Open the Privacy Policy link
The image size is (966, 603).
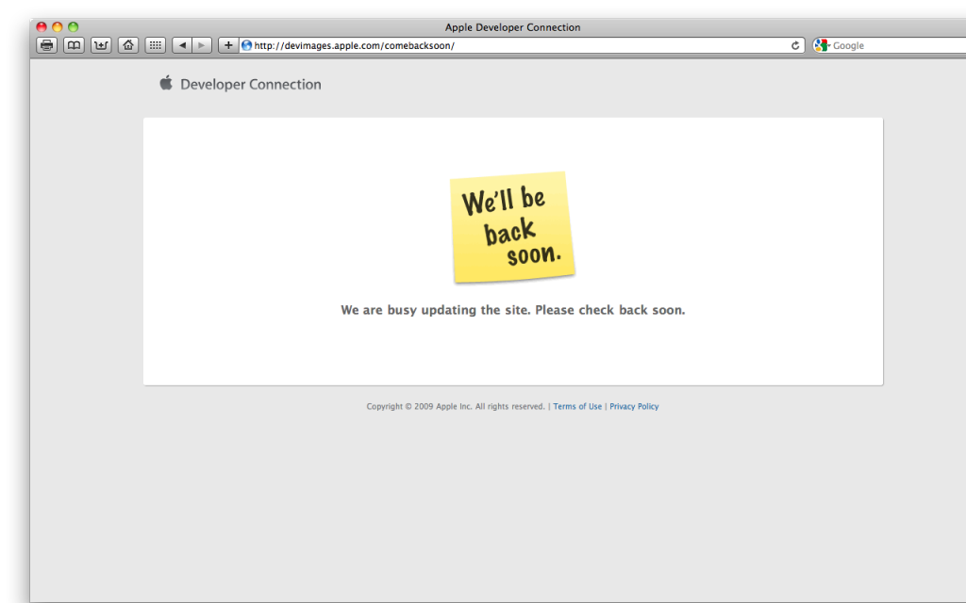(634, 406)
